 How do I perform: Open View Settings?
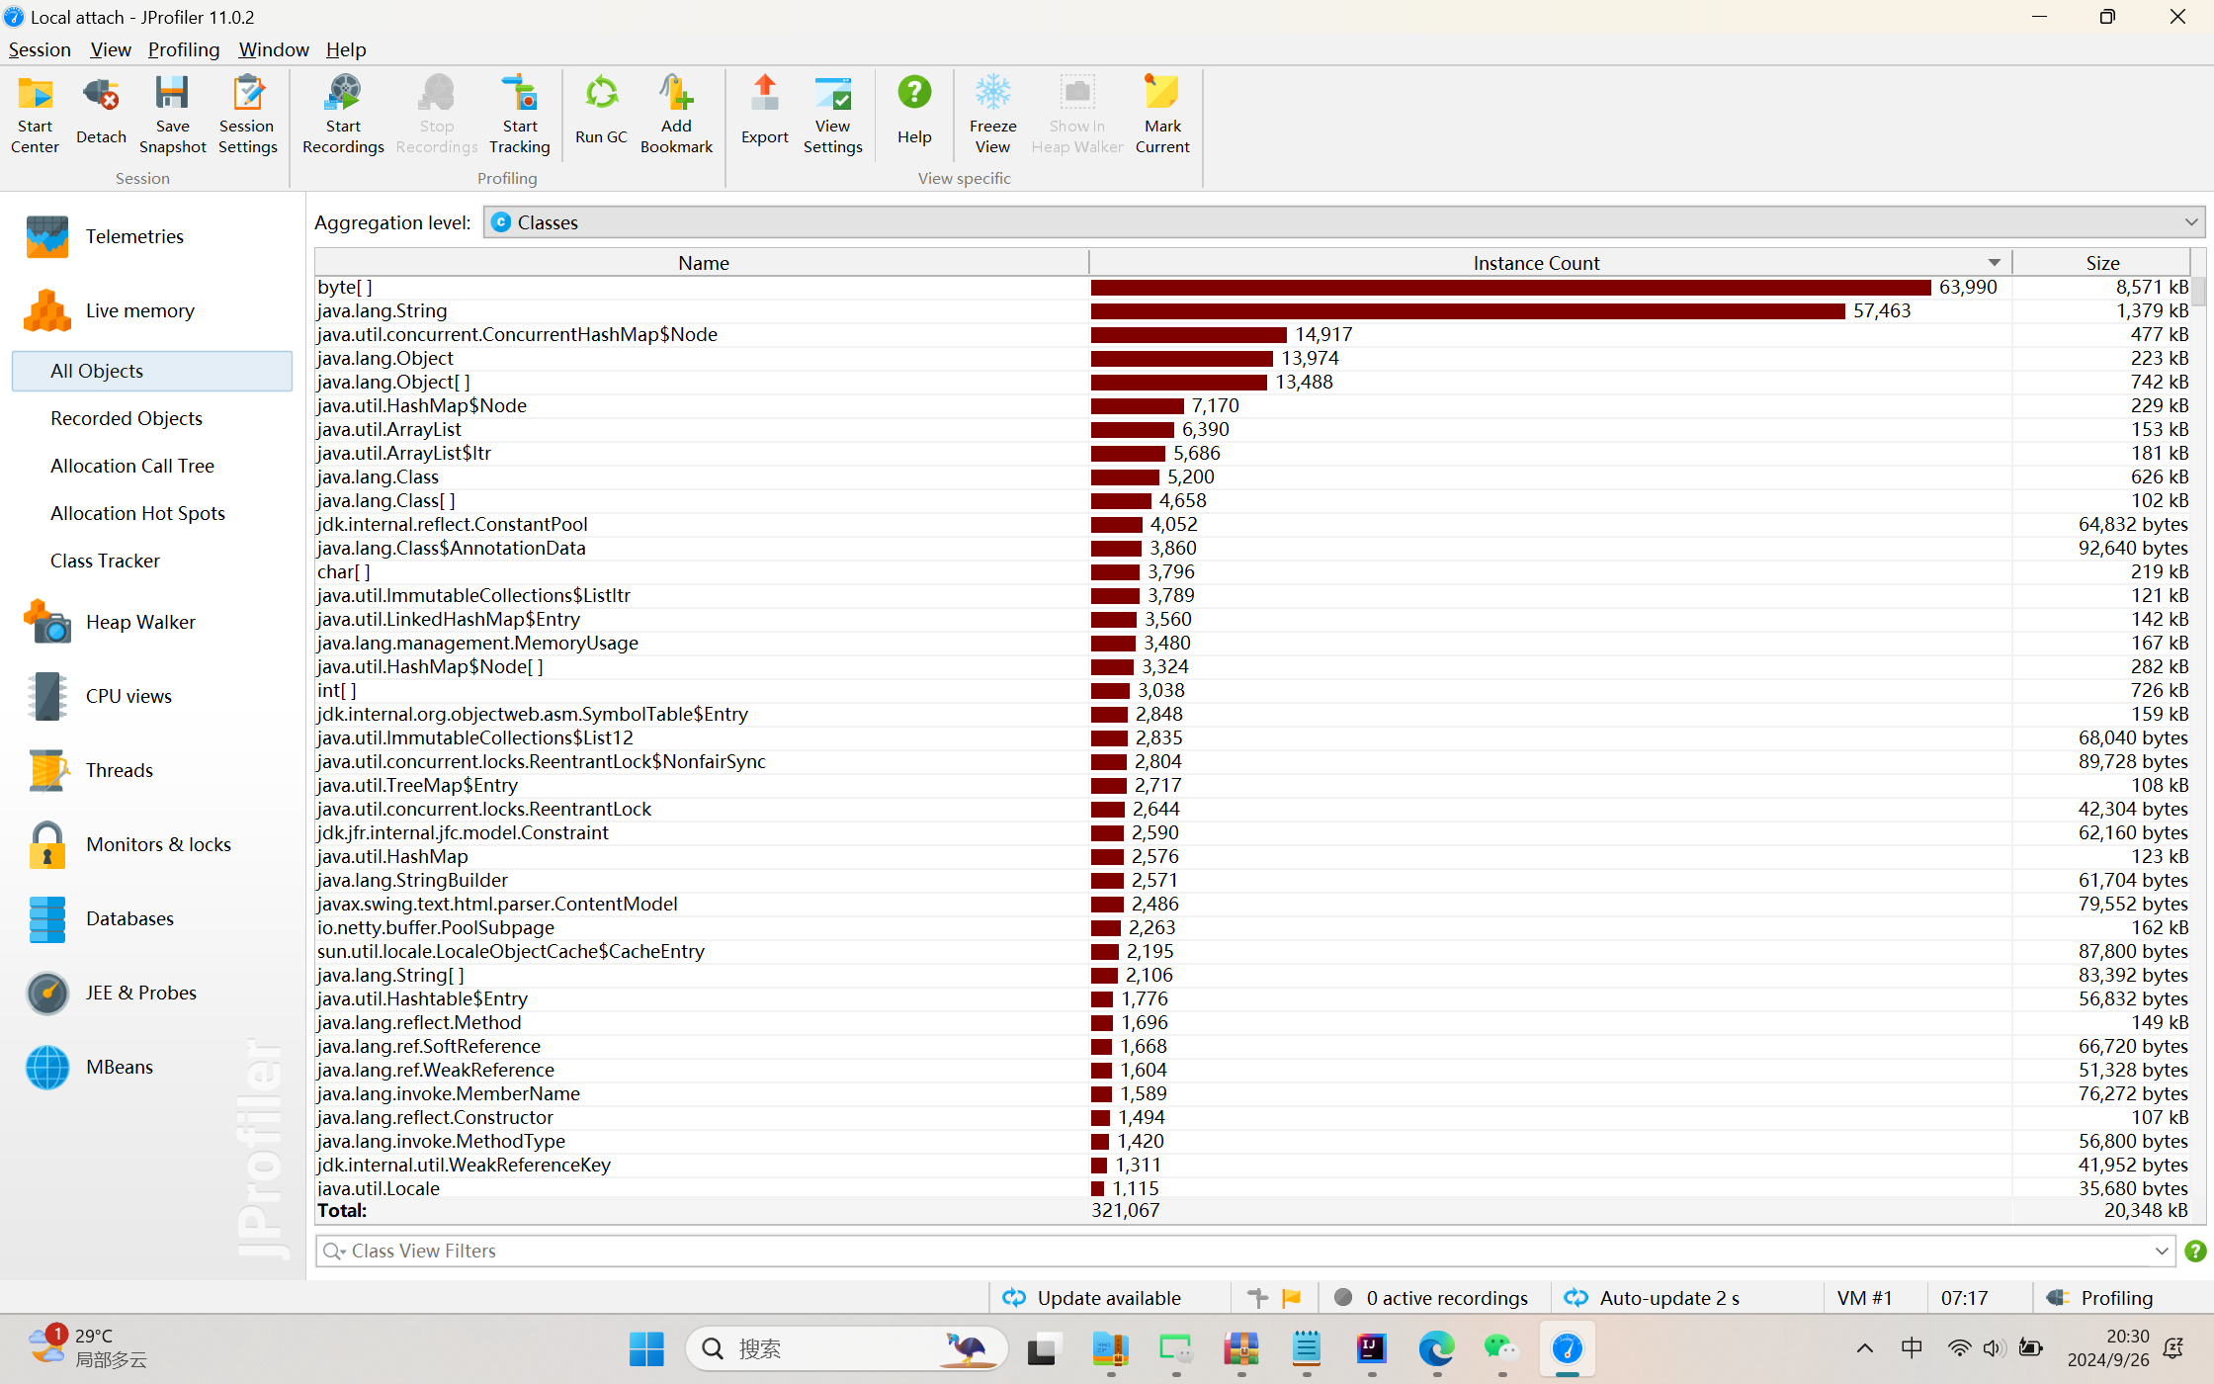[832, 115]
